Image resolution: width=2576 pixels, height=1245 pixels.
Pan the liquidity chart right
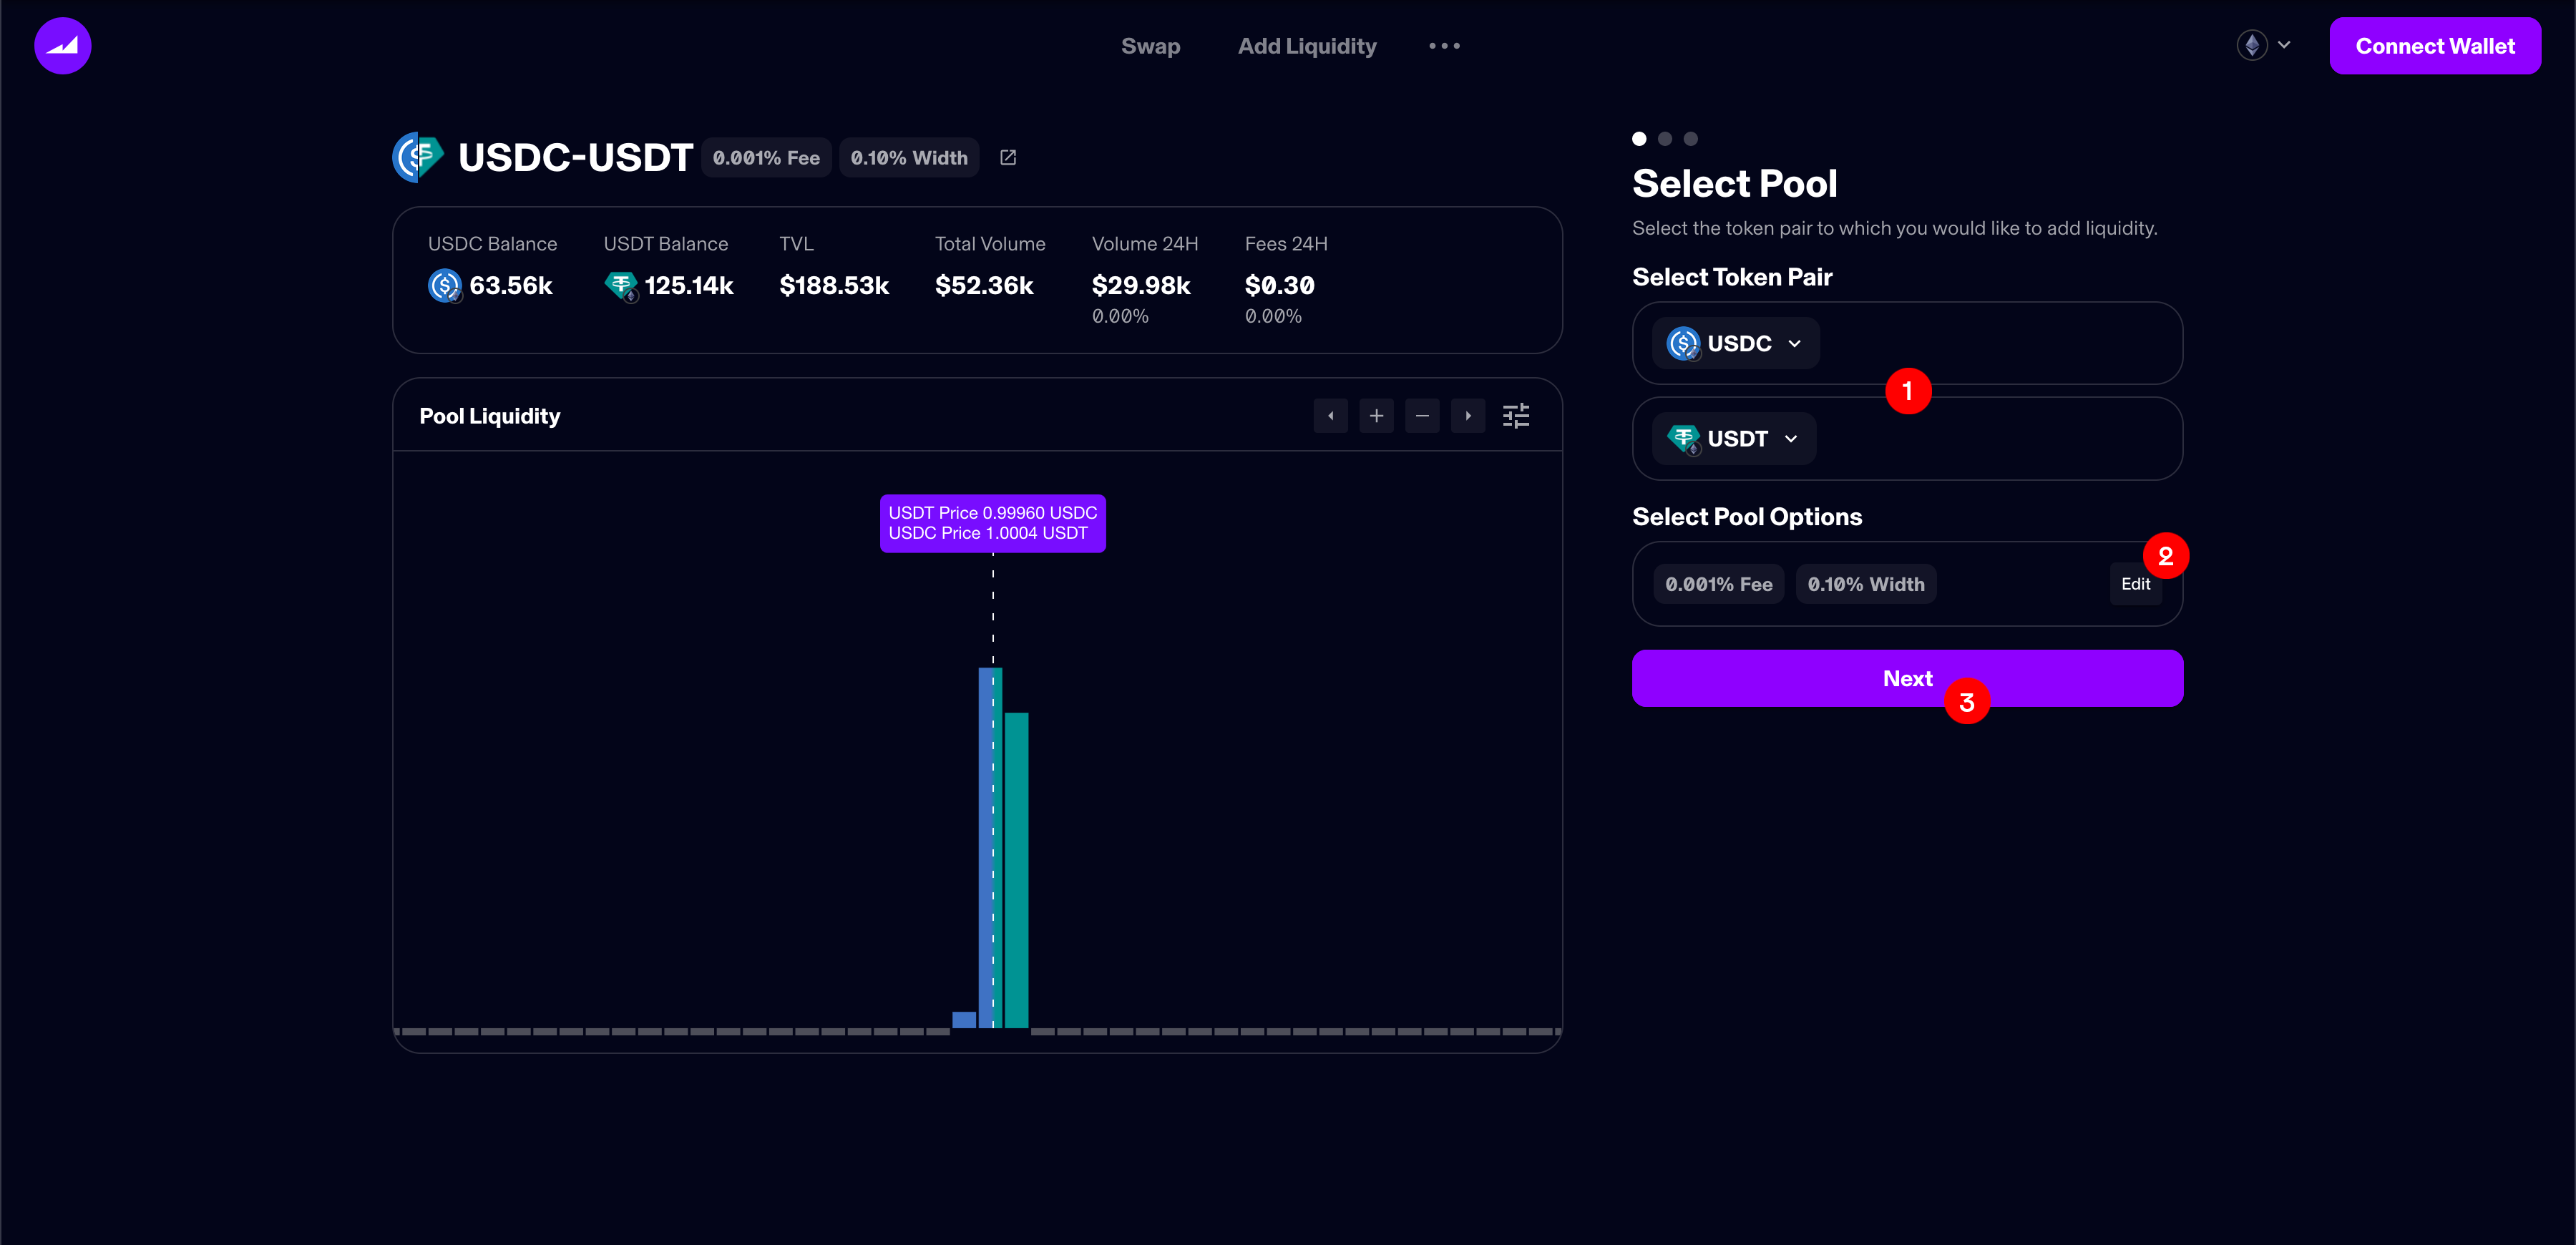click(x=1468, y=416)
